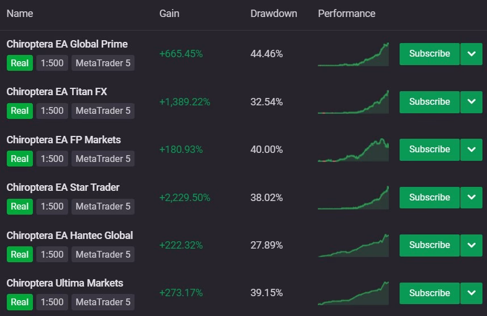Sort by the Drawdown column header

click(x=274, y=14)
